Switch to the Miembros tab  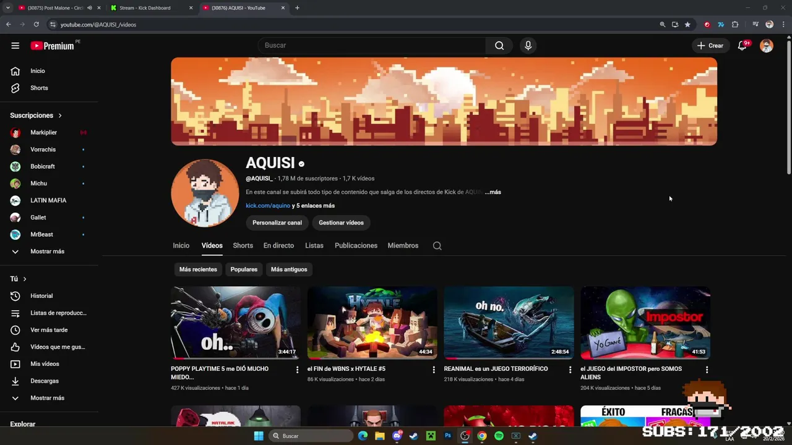[403, 245]
